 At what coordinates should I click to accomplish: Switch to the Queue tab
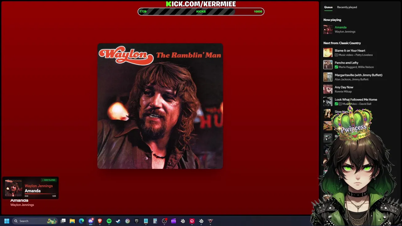(x=328, y=7)
